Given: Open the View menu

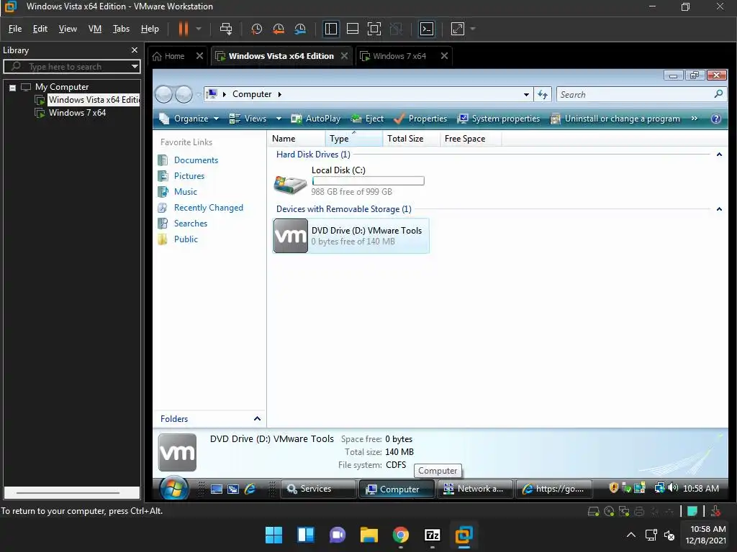Looking at the screenshot, I should pos(68,29).
